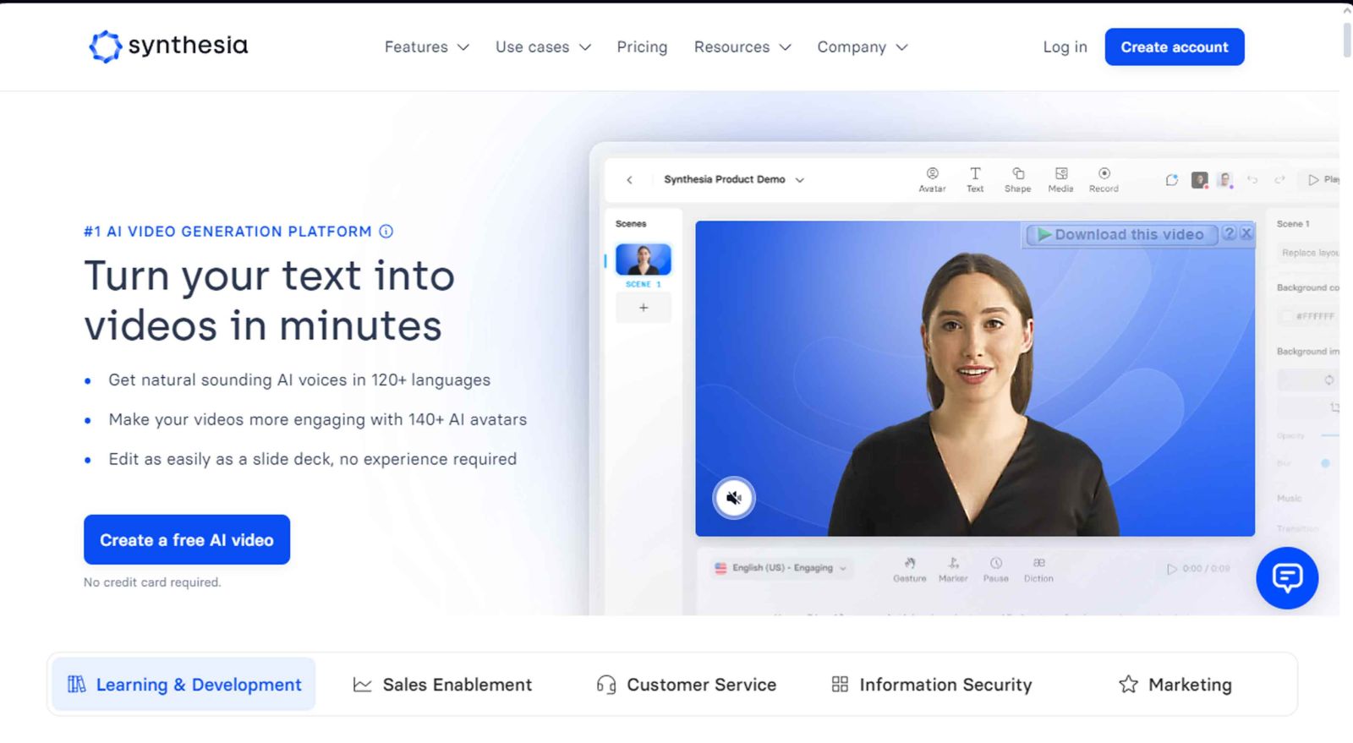1353x743 pixels.
Task: Click the Marketing star icon
Action: [x=1128, y=684]
